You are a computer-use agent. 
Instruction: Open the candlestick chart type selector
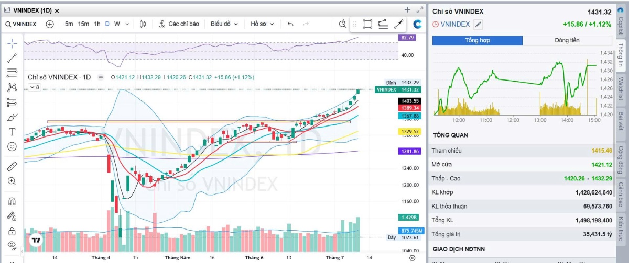point(143,24)
